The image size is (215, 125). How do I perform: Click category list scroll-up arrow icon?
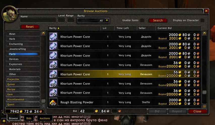point(43,33)
